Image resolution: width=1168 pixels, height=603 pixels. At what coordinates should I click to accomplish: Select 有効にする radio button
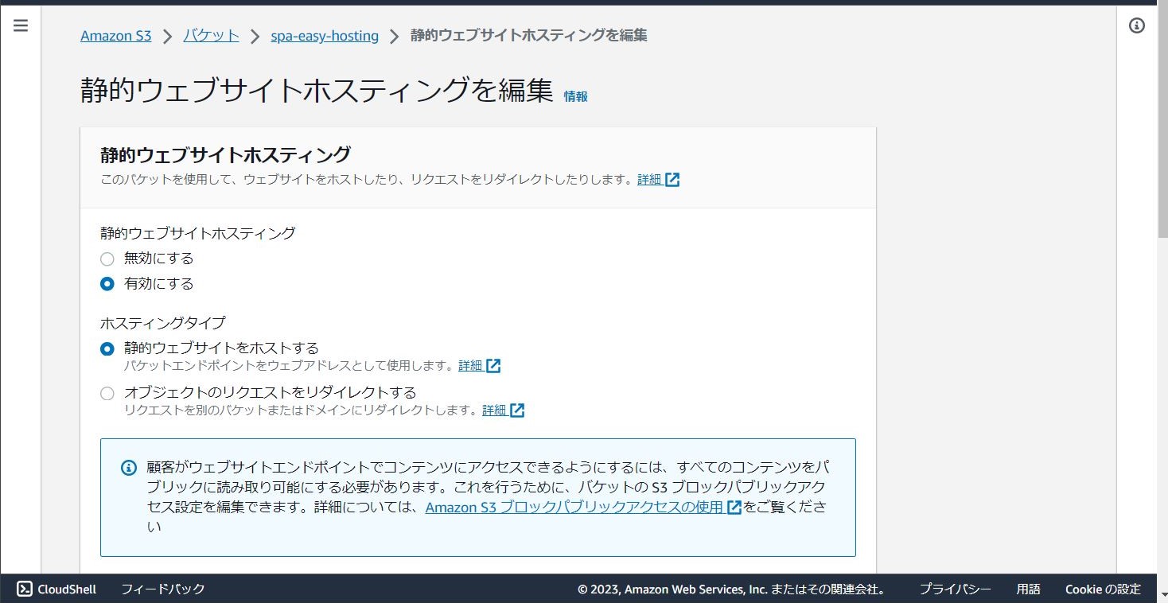107,284
